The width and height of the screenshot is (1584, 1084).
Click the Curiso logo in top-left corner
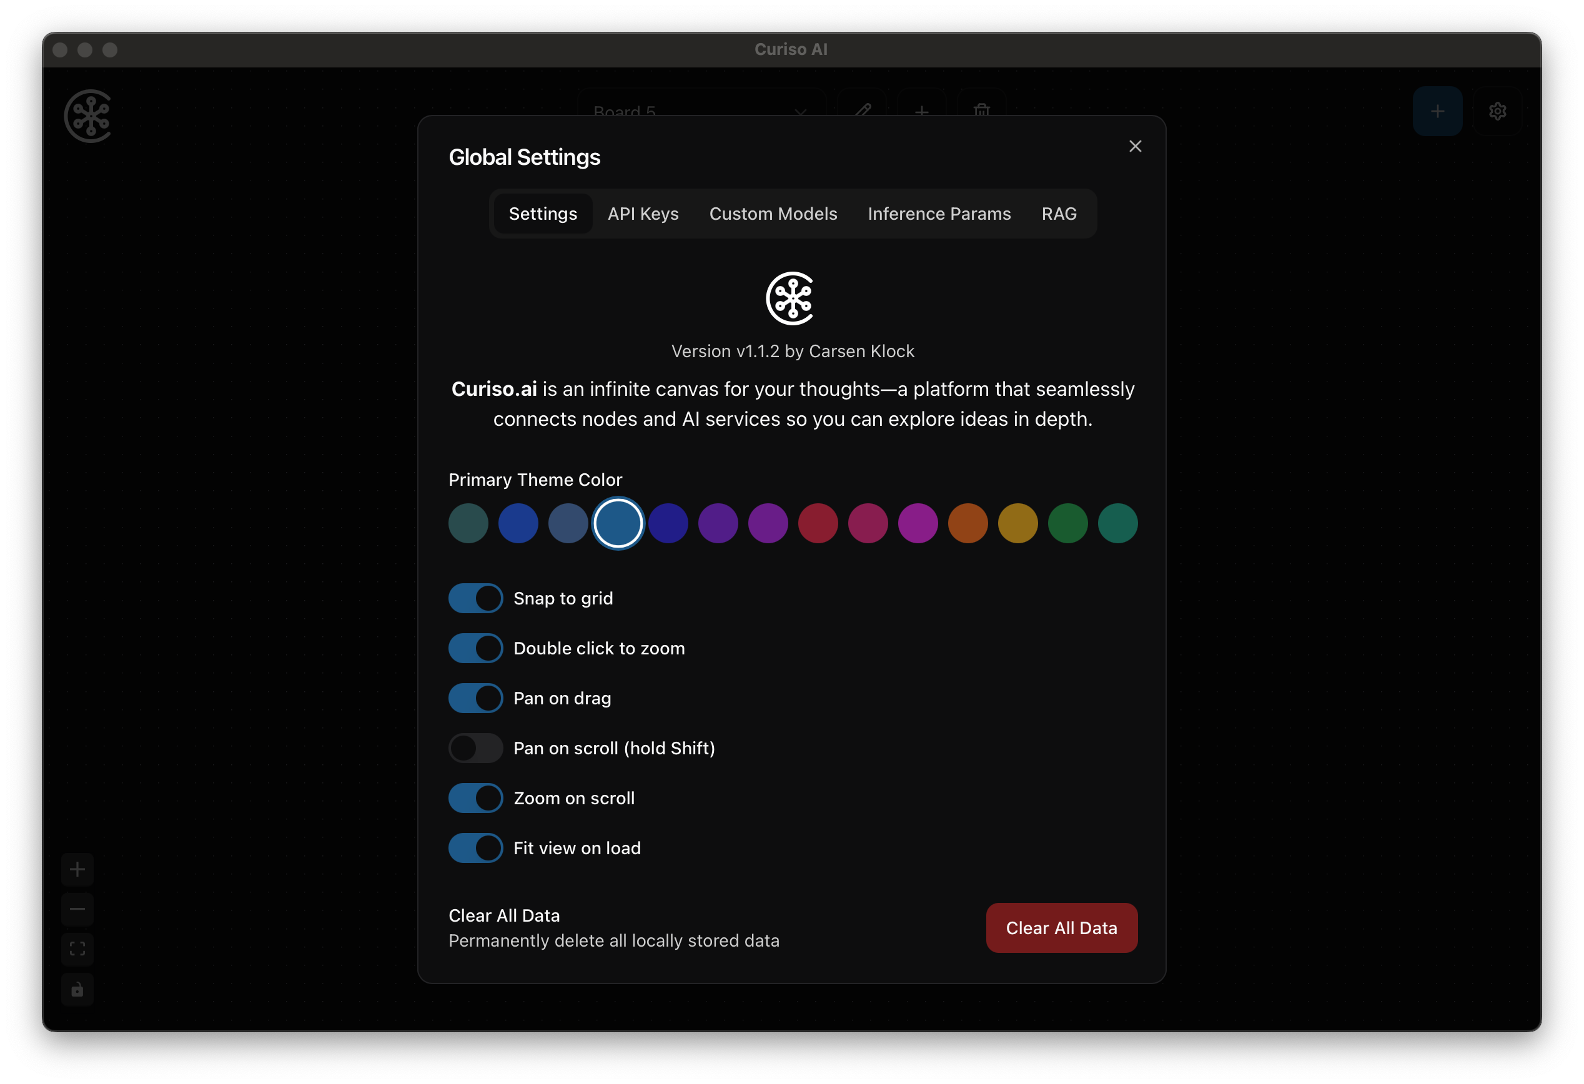point(88,116)
